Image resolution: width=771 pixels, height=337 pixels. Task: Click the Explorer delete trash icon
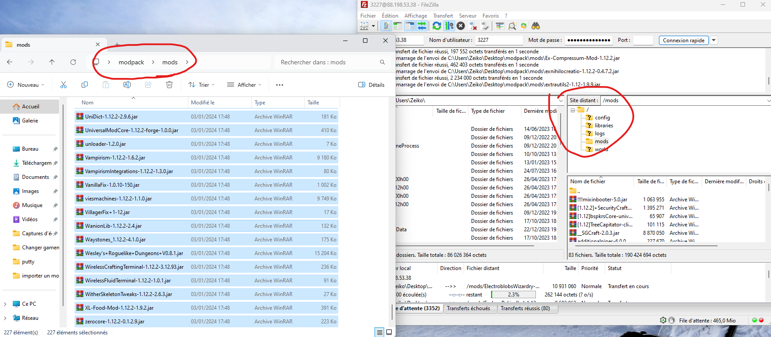[x=169, y=85]
